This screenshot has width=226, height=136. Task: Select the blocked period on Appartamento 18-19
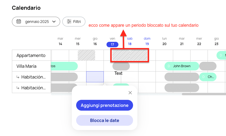click(130, 55)
